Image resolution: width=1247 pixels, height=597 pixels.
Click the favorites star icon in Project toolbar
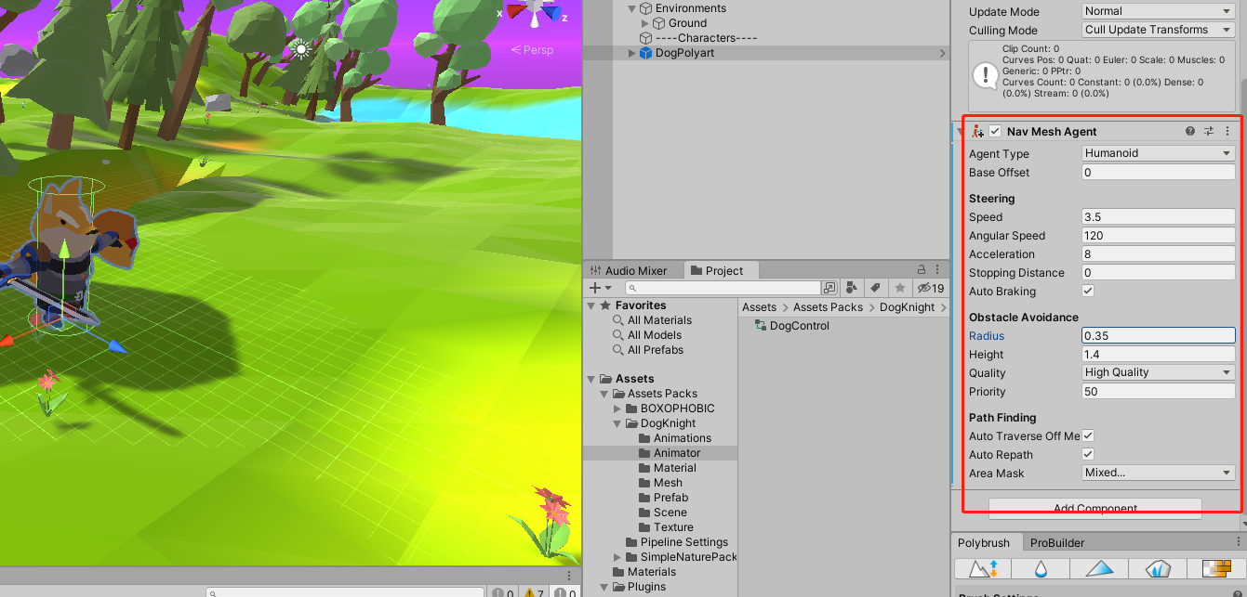[x=899, y=288]
